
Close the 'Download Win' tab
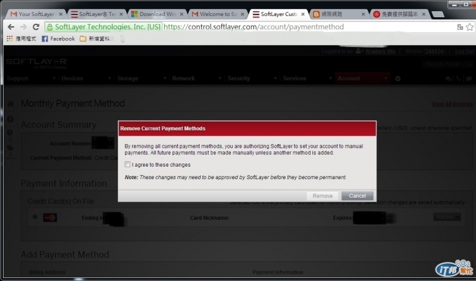pyautogui.click(x=181, y=14)
